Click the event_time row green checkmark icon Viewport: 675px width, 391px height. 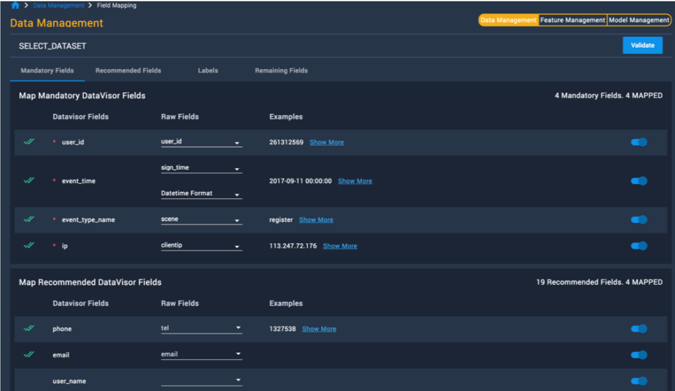29,180
